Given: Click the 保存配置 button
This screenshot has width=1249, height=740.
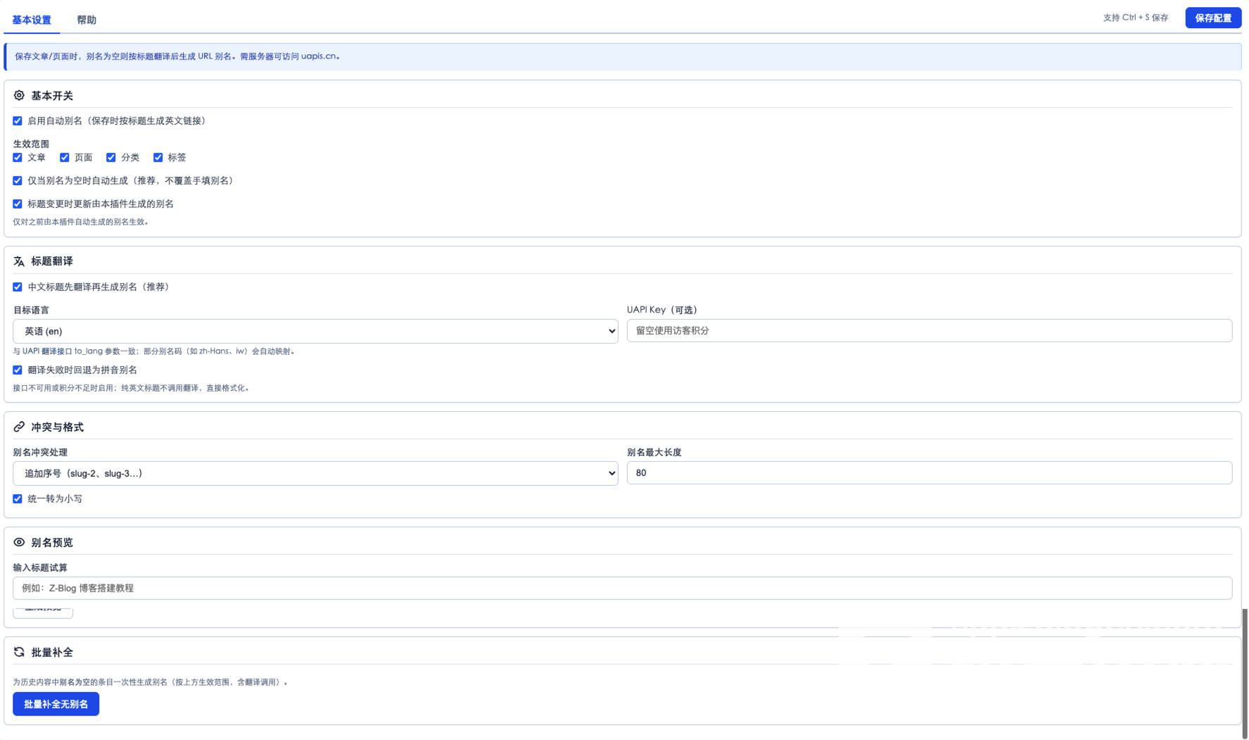Looking at the screenshot, I should [x=1213, y=18].
